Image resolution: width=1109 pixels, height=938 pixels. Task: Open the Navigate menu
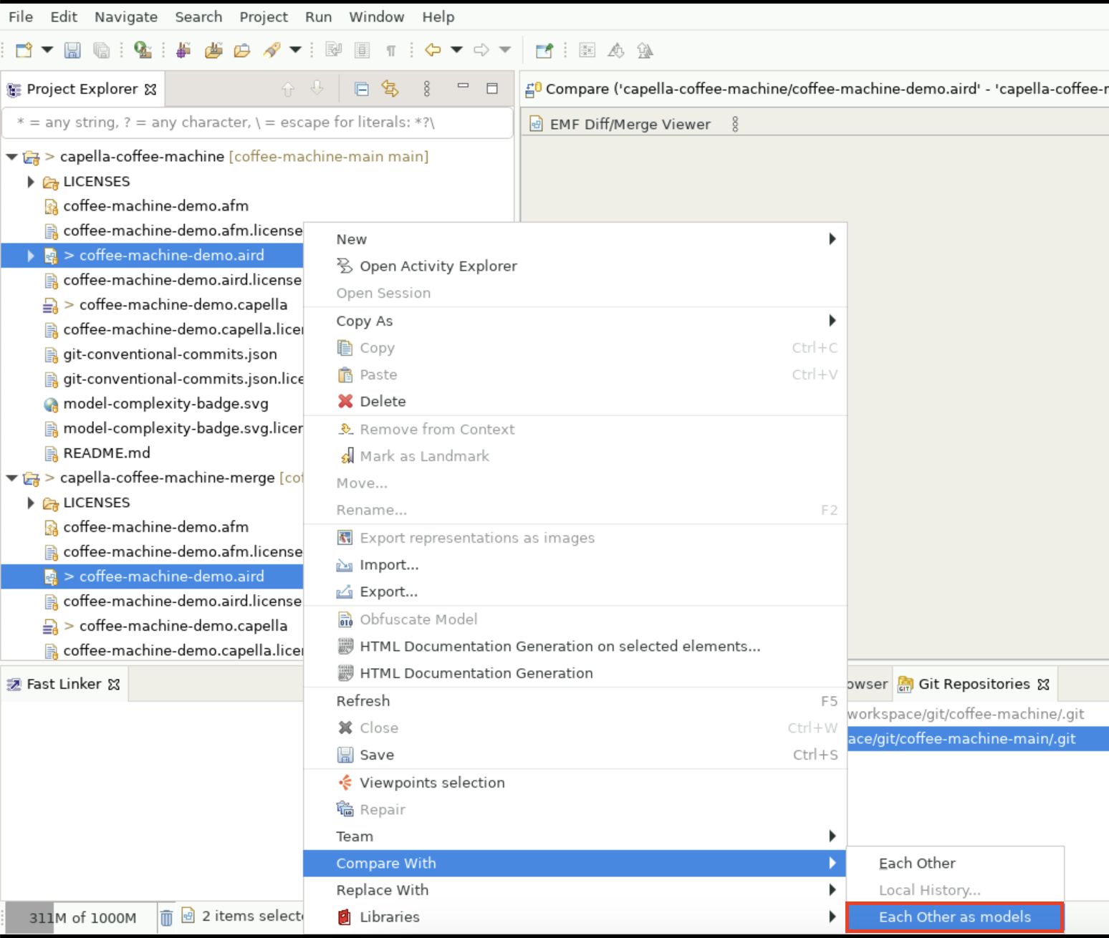126,16
